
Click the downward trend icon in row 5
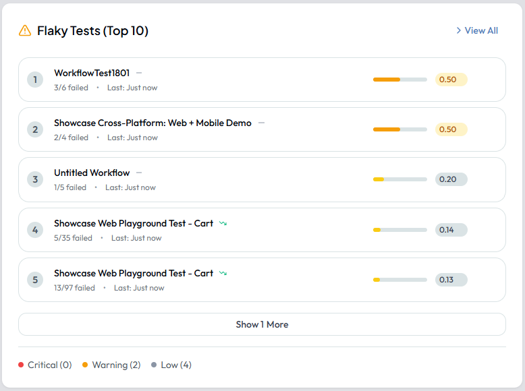click(x=223, y=273)
